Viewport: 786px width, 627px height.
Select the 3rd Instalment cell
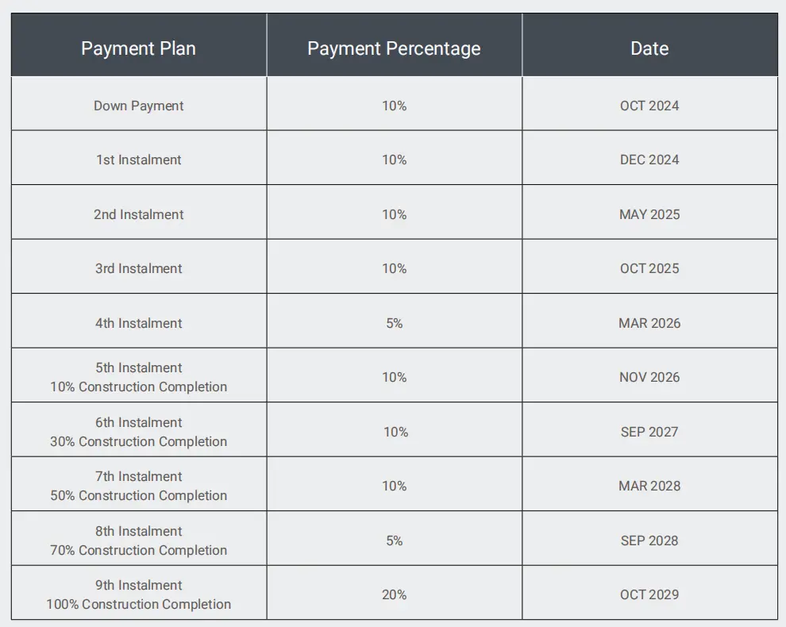point(139,267)
